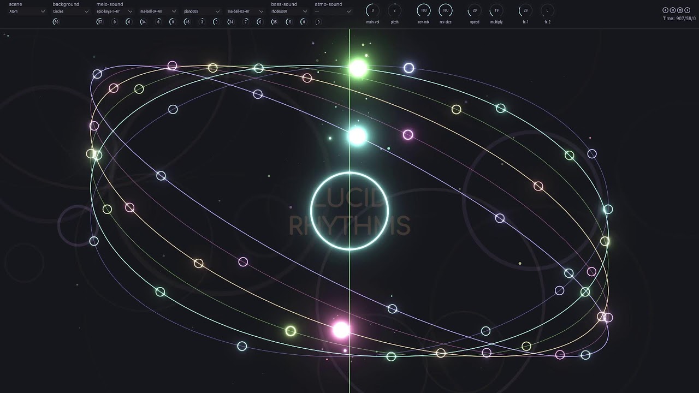Click the multiply knob showing 19
The image size is (699, 393).
point(496,10)
